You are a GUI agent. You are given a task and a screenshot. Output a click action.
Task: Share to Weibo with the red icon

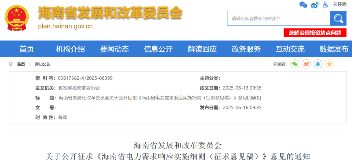(x=306, y=64)
